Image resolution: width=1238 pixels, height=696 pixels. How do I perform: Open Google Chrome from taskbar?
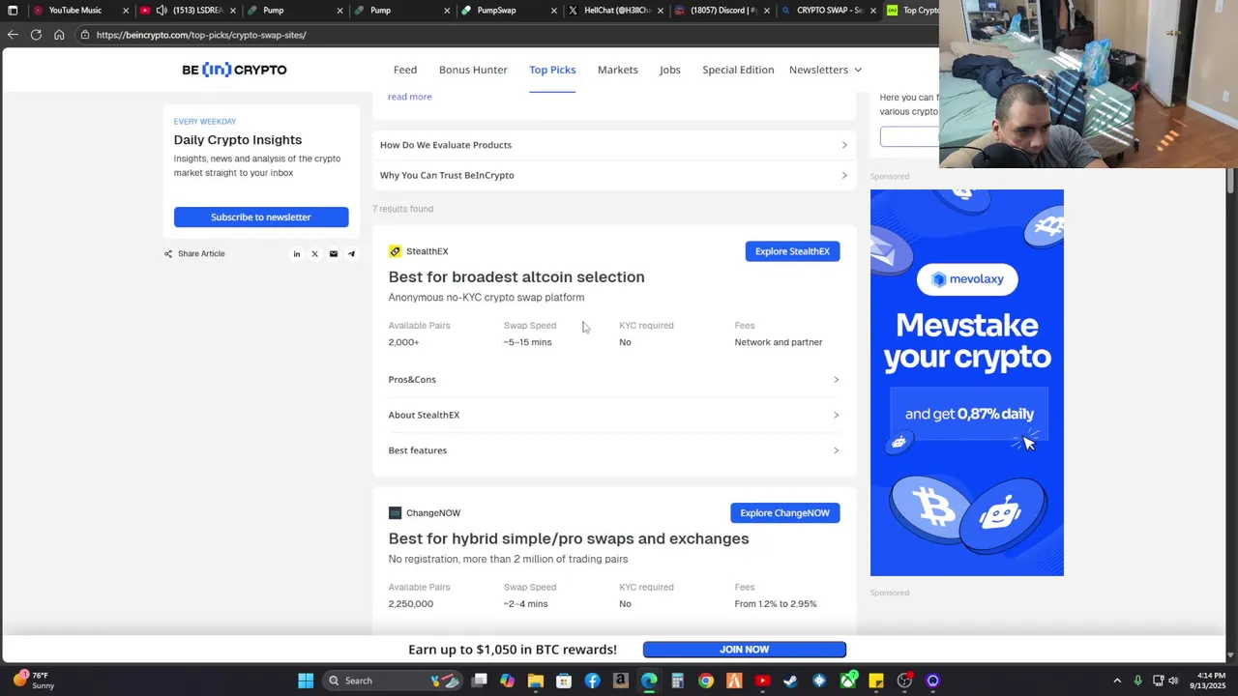[x=706, y=681]
